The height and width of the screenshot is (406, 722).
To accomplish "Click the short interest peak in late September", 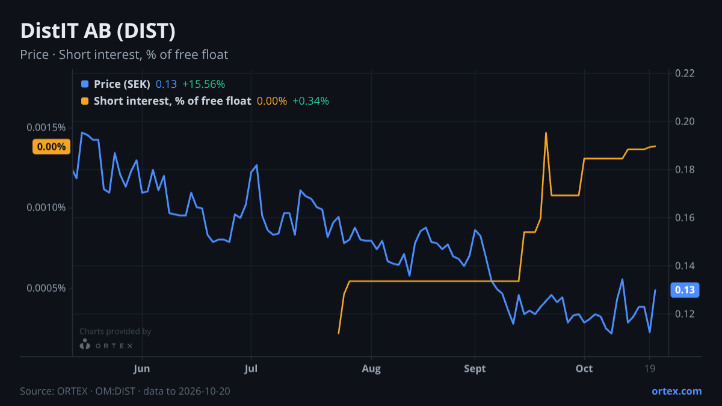I will click(x=546, y=133).
